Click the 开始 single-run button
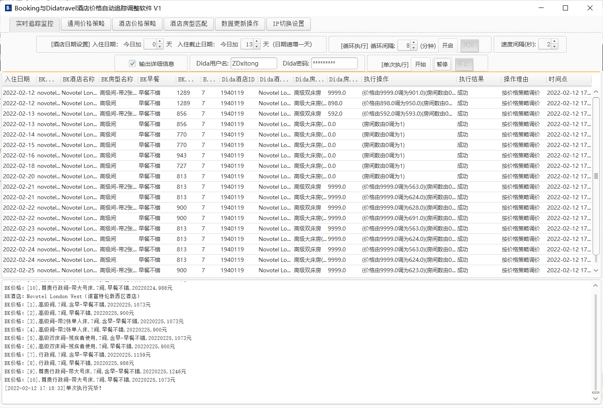 click(x=421, y=64)
